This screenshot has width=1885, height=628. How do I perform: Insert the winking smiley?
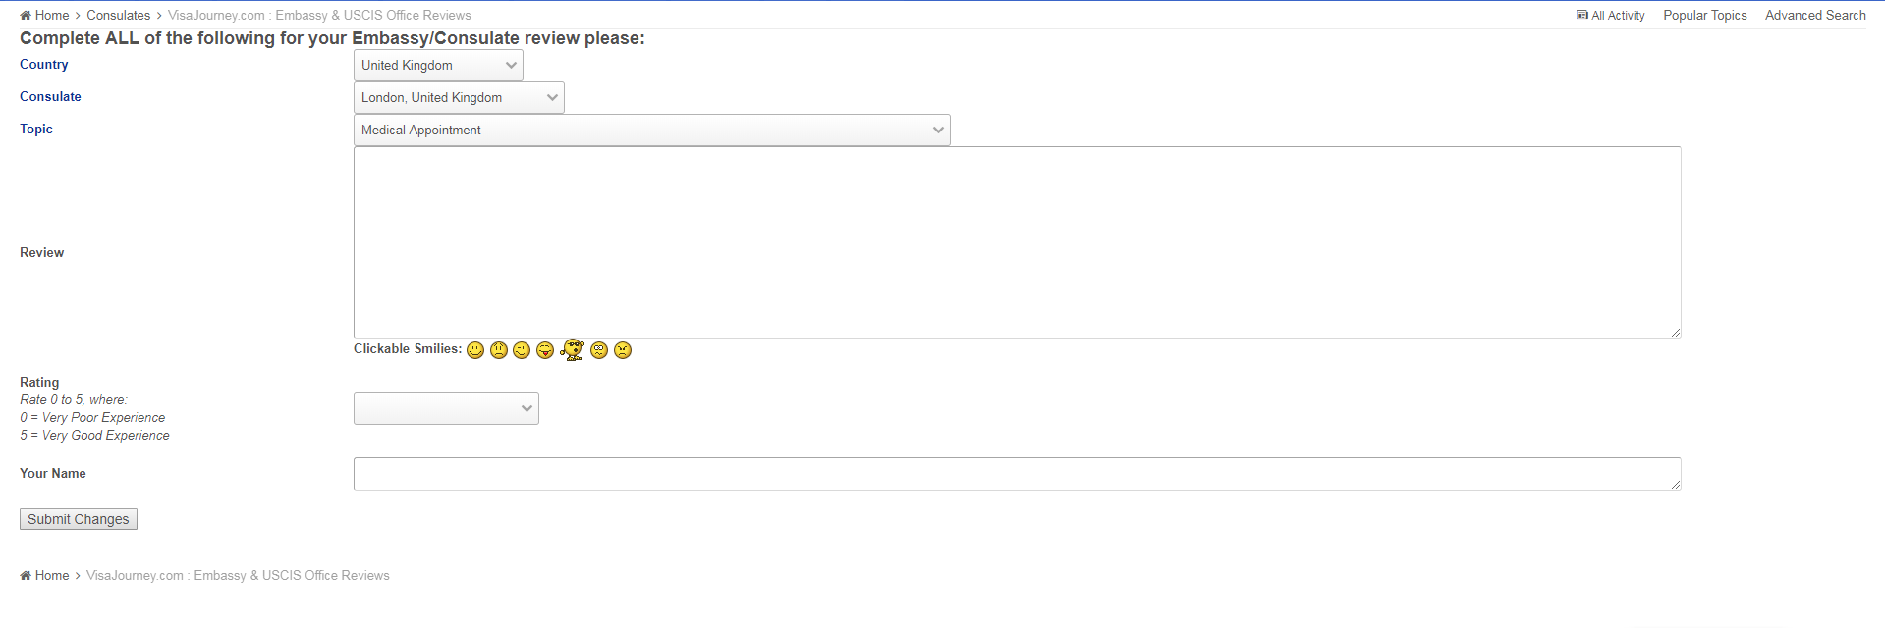tap(522, 350)
